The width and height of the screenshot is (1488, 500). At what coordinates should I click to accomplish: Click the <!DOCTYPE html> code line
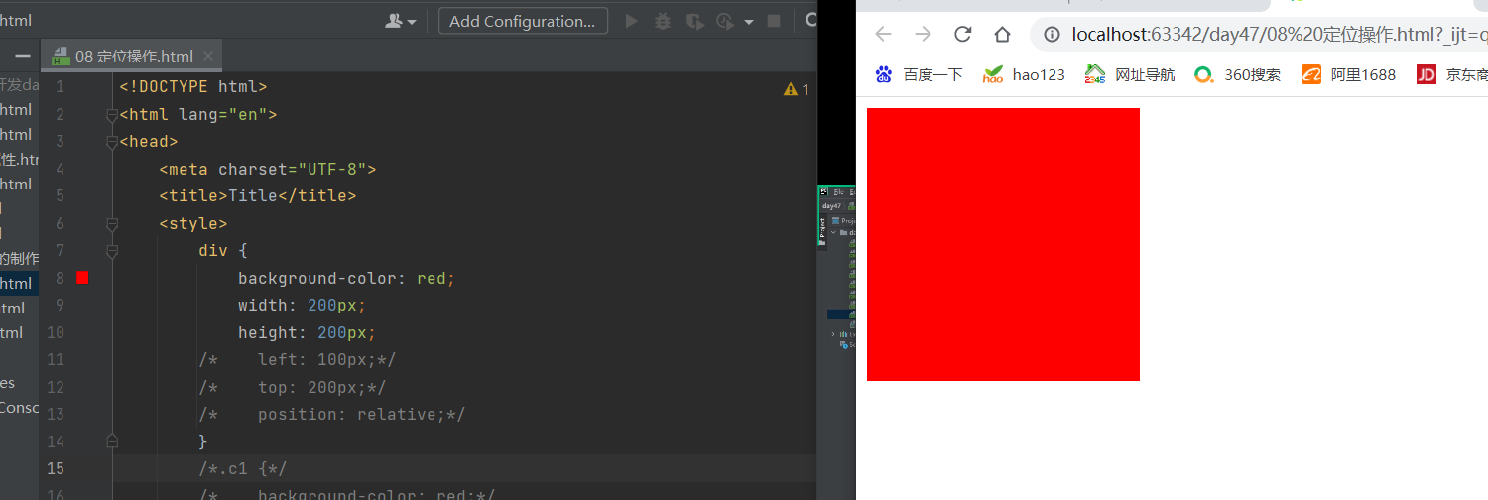coord(193,87)
